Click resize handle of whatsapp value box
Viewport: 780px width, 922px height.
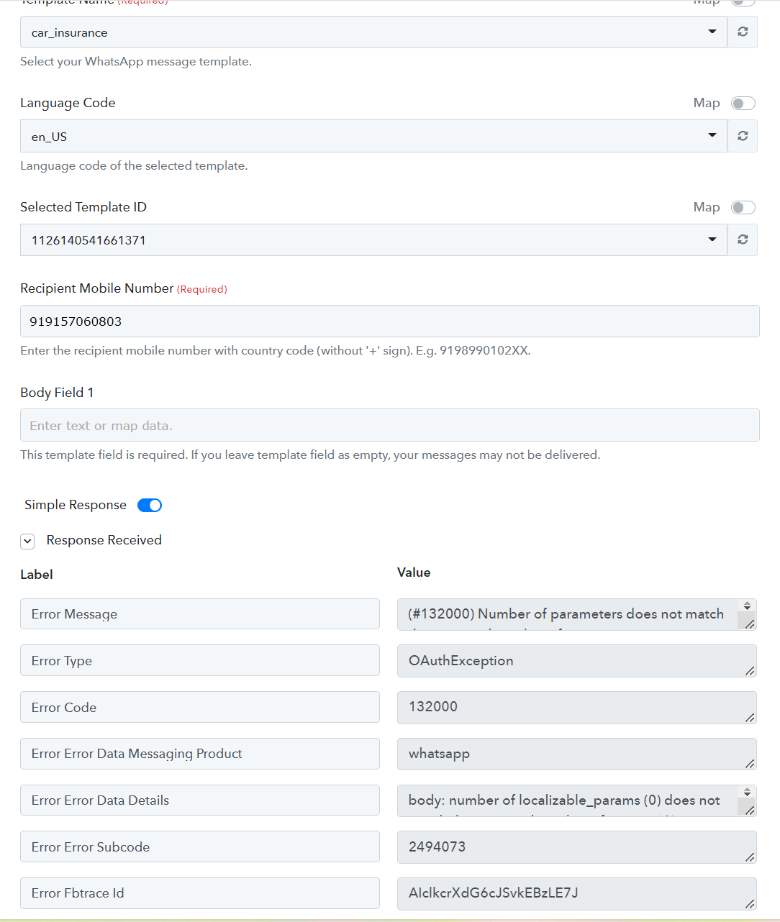750,764
